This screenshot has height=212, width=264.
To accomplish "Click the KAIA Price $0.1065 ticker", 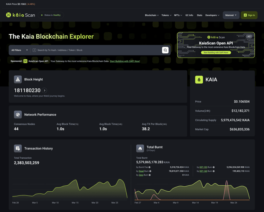I will pyautogui.click(x=21, y=4).
